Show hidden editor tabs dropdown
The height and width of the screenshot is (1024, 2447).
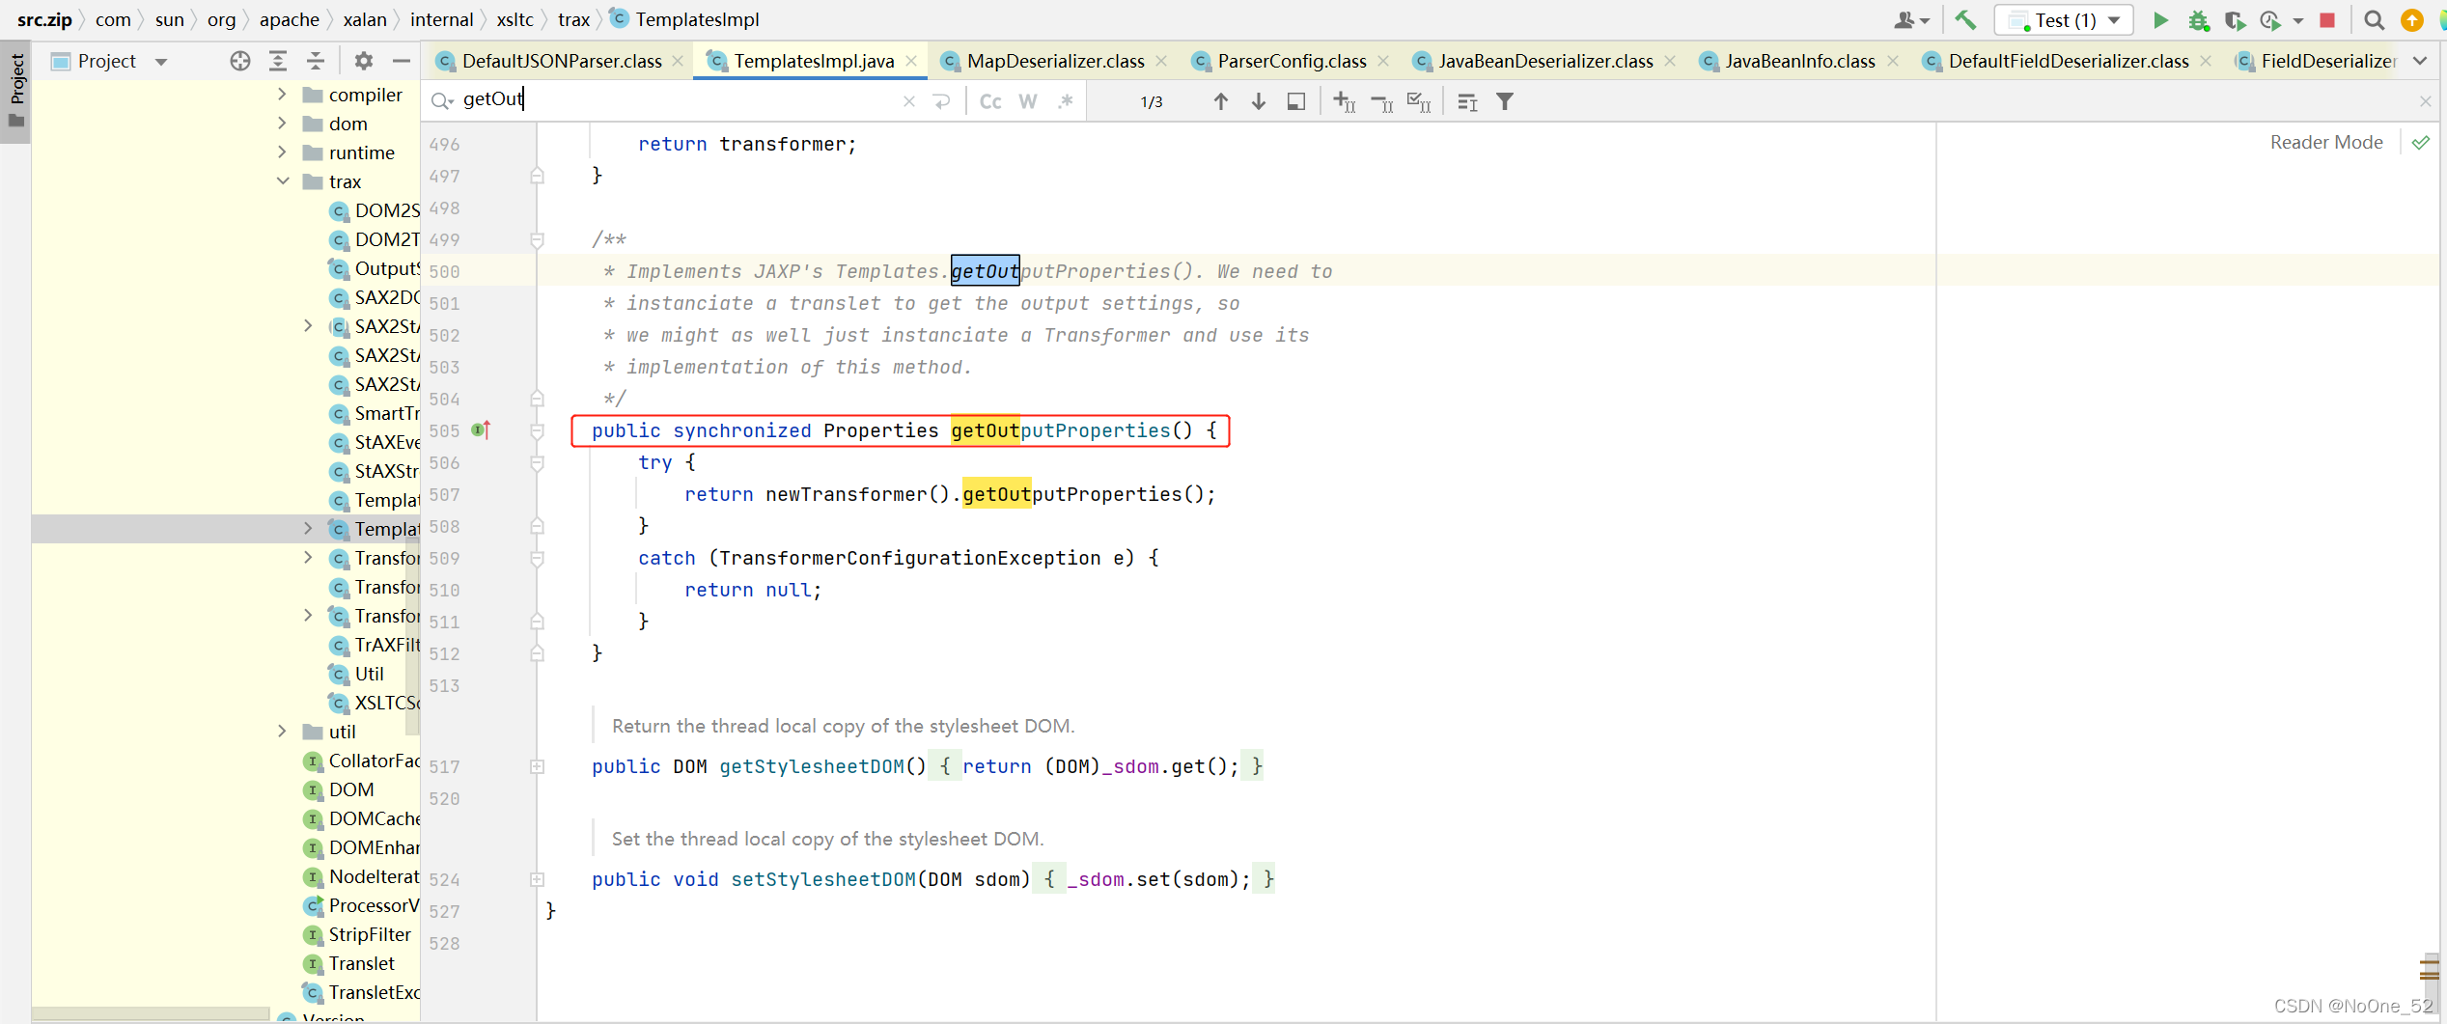pos(2420,61)
